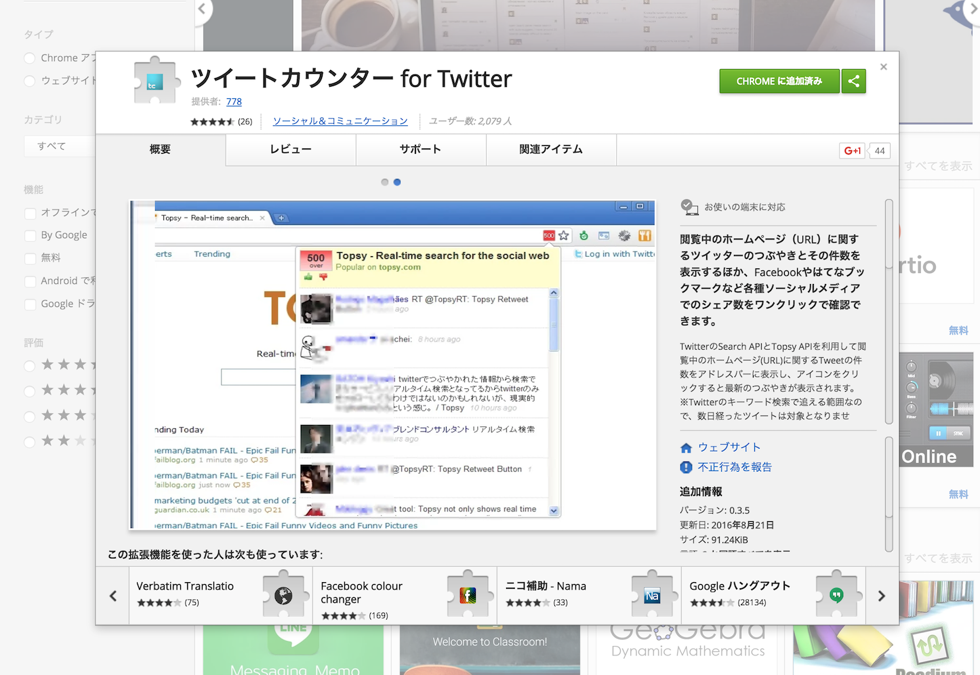Open the LINE Messaging Memo background tile

293,649
